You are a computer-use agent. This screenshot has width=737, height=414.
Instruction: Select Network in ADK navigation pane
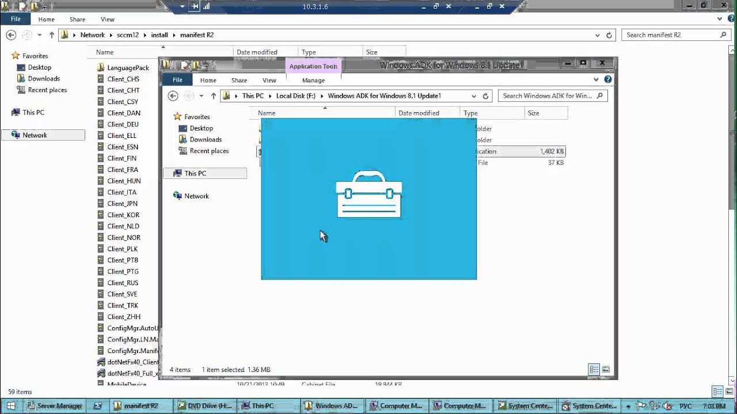[196, 196]
